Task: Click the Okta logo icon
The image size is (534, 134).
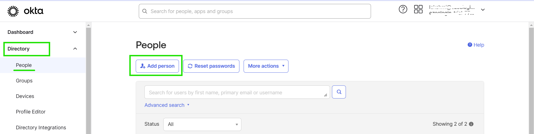Action: [x=13, y=11]
